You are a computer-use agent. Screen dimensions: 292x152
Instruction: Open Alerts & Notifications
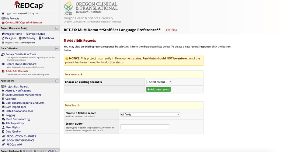click(x=18, y=91)
